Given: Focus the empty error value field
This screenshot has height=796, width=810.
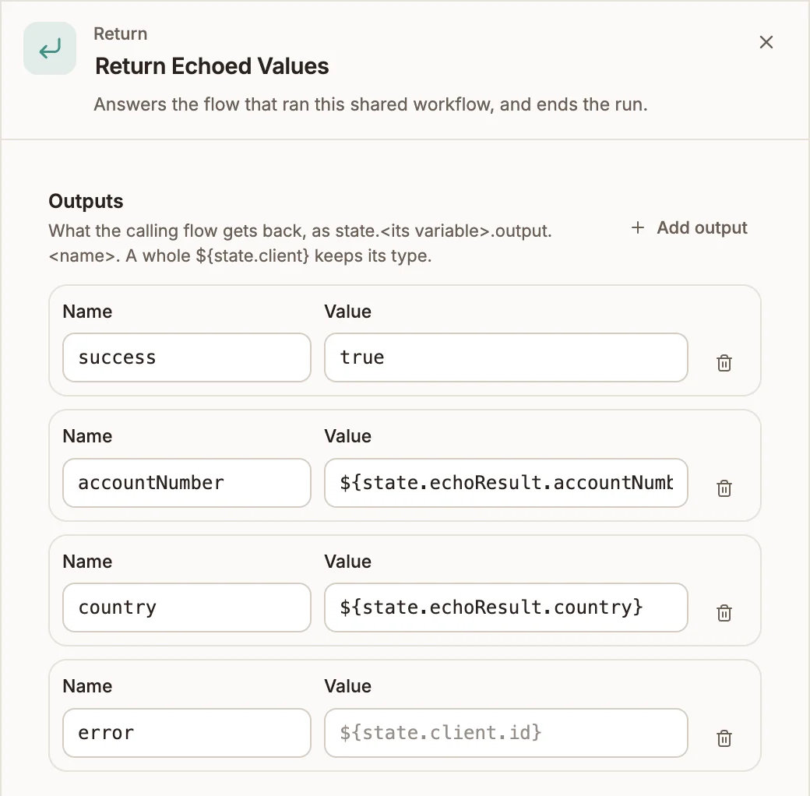Looking at the screenshot, I should pos(505,733).
